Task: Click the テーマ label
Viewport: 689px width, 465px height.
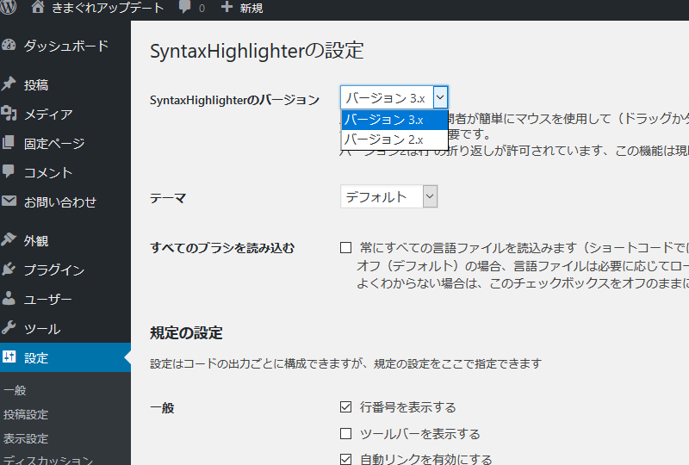Action: (x=168, y=198)
